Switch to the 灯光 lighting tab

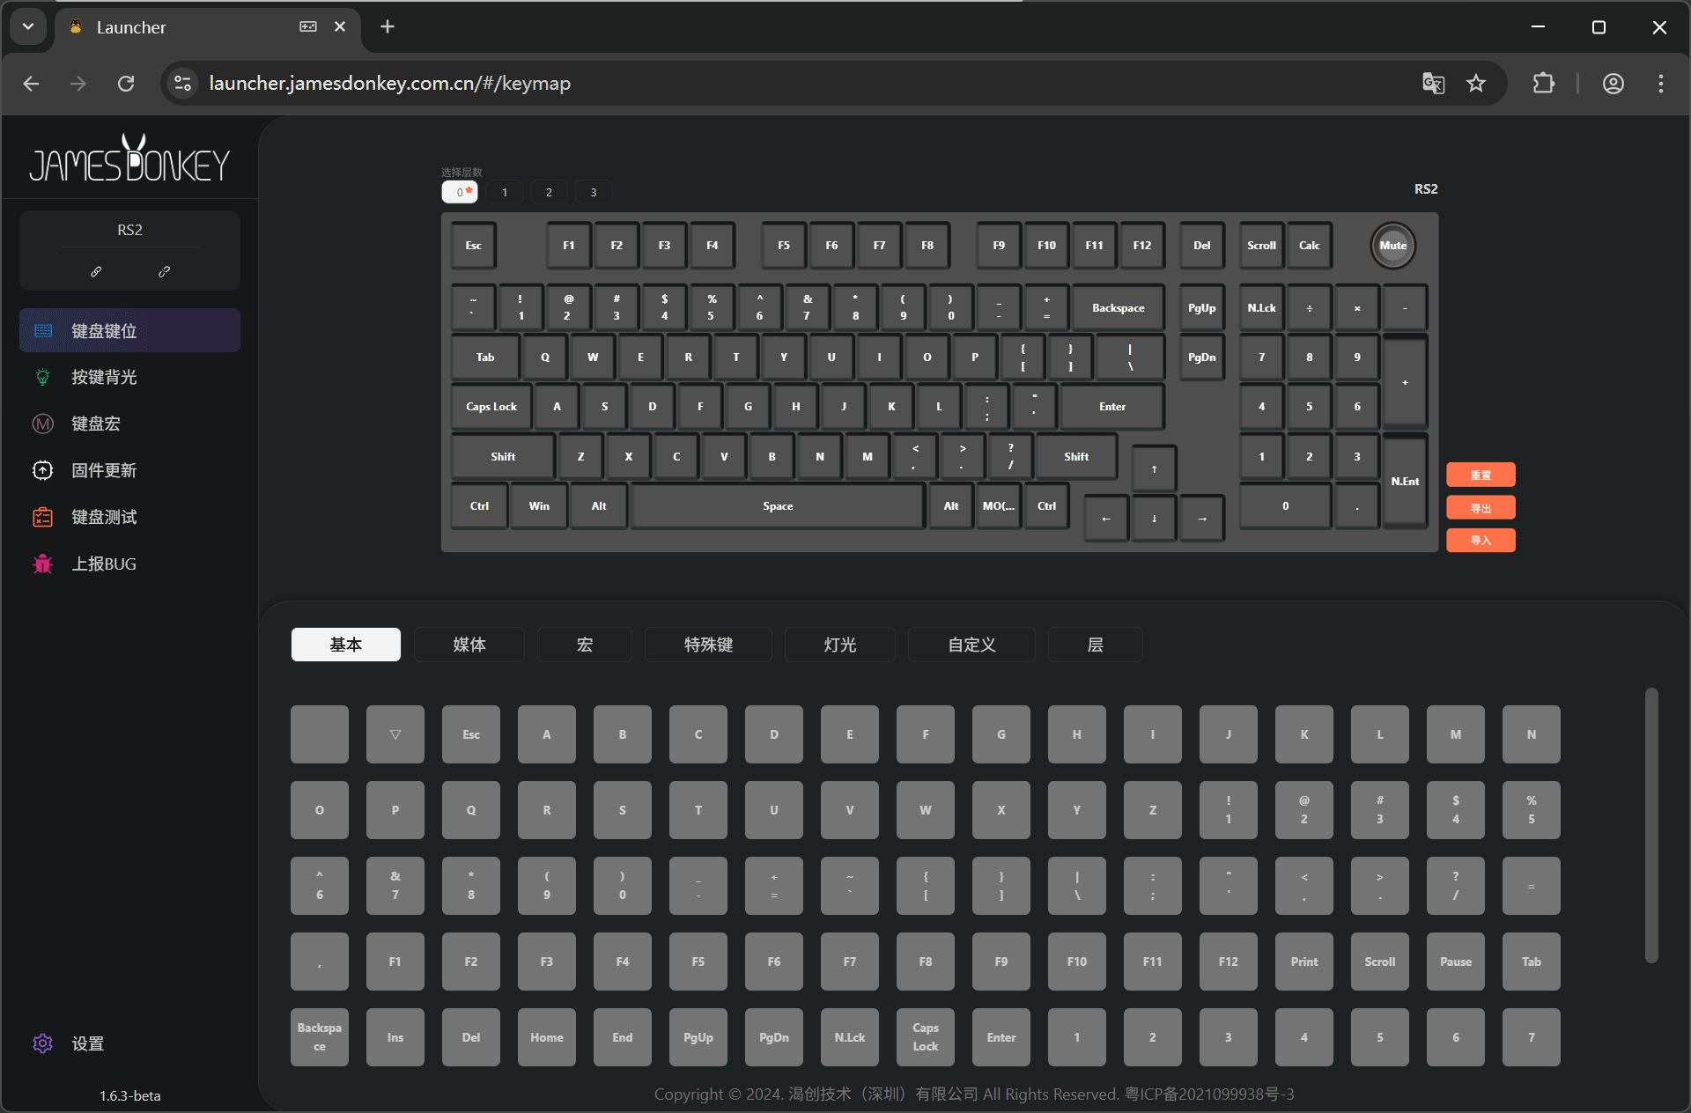click(839, 645)
